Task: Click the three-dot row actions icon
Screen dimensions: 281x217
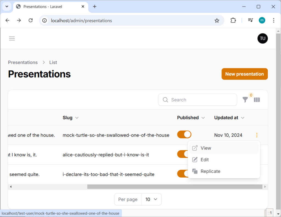Action: (257, 135)
